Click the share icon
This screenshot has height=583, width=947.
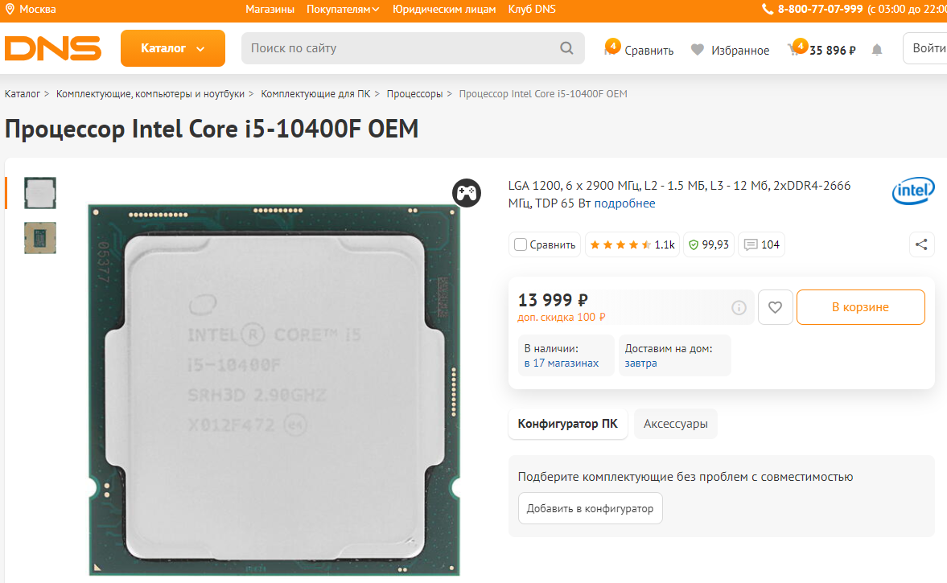pos(921,244)
